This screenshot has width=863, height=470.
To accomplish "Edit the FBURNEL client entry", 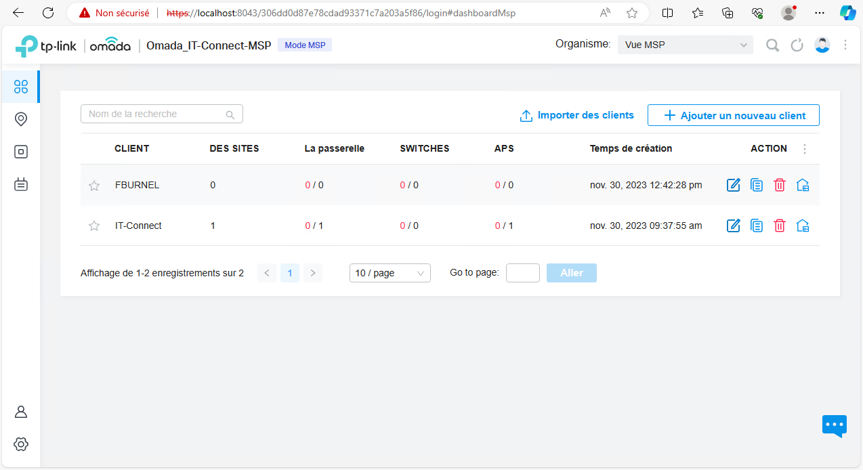I will pos(733,185).
